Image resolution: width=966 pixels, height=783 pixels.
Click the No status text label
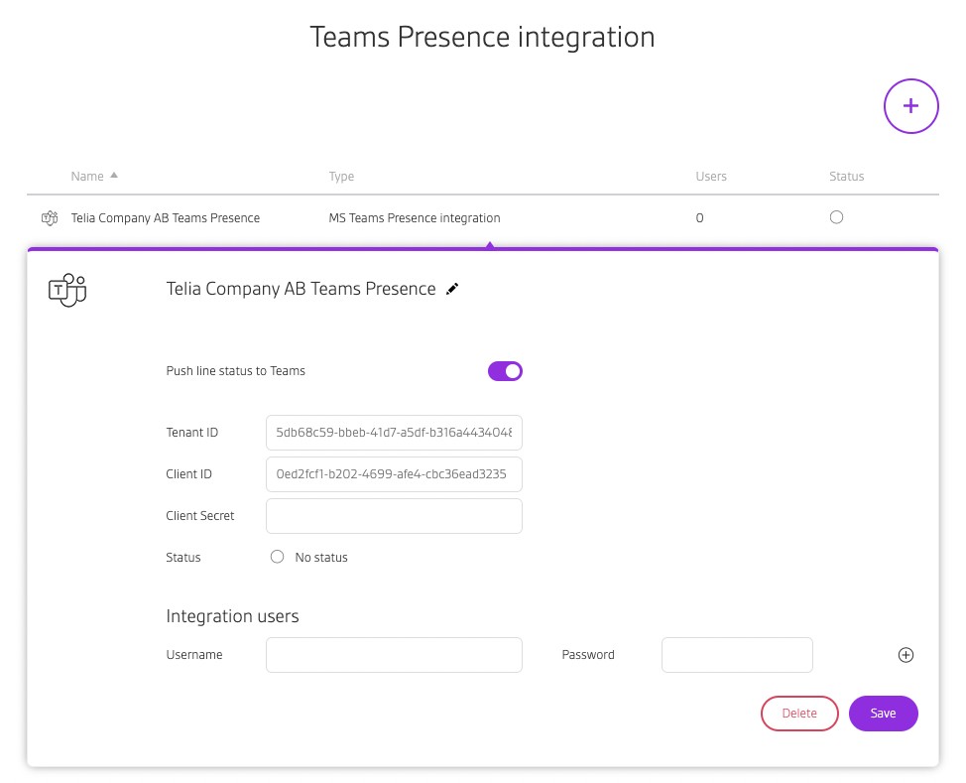pos(321,558)
